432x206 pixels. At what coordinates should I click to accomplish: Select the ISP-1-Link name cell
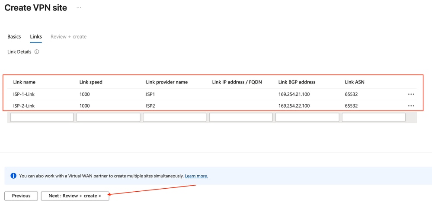point(24,94)
